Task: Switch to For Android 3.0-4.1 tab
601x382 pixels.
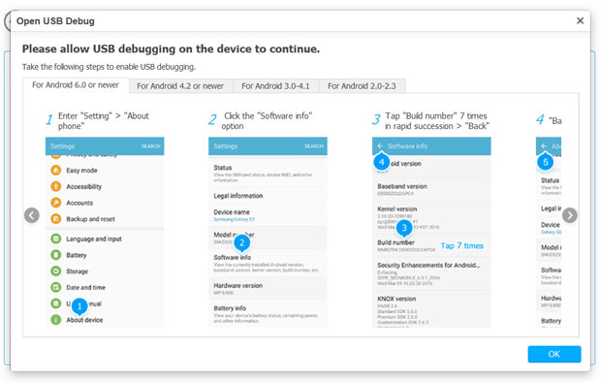Action: point(275,86)
